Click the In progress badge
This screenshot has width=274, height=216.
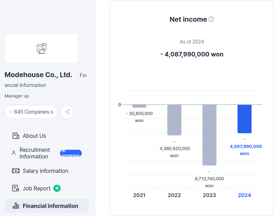tap(71, 153)
